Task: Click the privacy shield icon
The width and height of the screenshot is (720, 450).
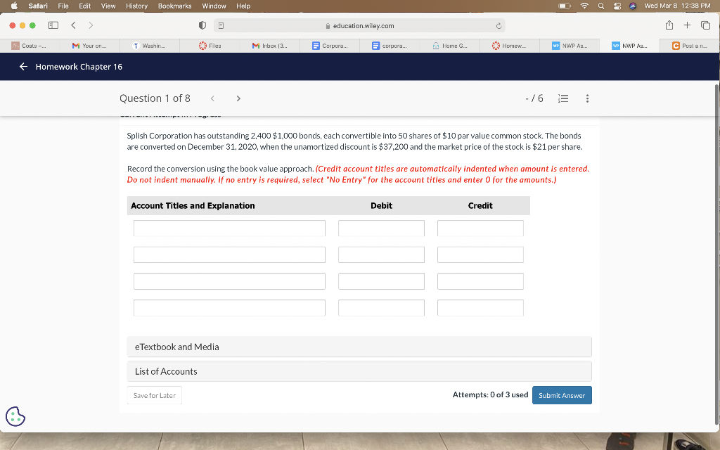Action: click(x=202, y=25)
